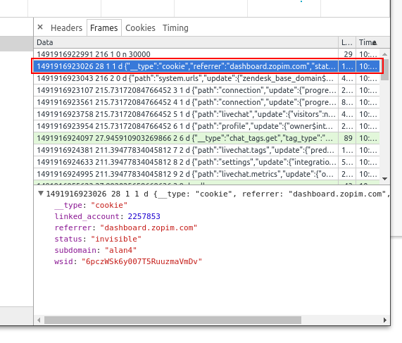Collapse the expanded cookie frame object
402x343 pixels.
pyautogui.click(x=41, y=194)
